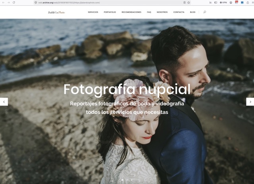This screenshot has height=184, width=254.
Task: Reload the page with the refresh icon
Action: (14, 3)
